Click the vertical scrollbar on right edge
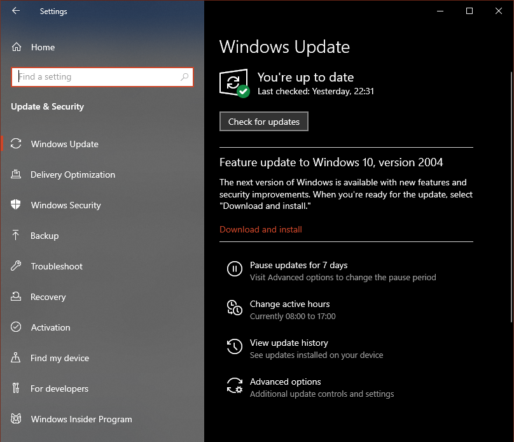The width and height of the screenshot is (514, 442). [x=511, y=197]
